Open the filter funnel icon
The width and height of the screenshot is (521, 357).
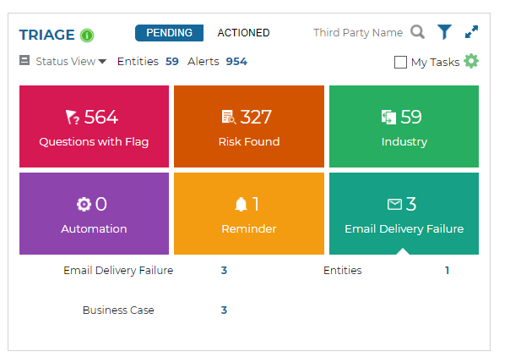pos(444,32)
